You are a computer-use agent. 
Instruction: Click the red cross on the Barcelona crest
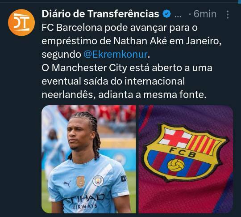[x=175, y=138]
